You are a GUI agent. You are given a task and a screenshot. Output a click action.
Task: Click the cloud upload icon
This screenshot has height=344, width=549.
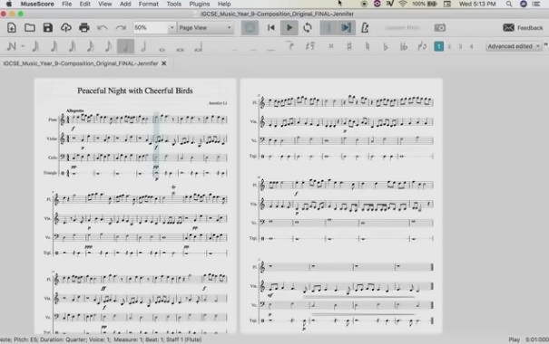coord(66,27)
